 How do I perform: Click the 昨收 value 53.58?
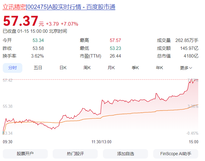click(x=38, y=48)
